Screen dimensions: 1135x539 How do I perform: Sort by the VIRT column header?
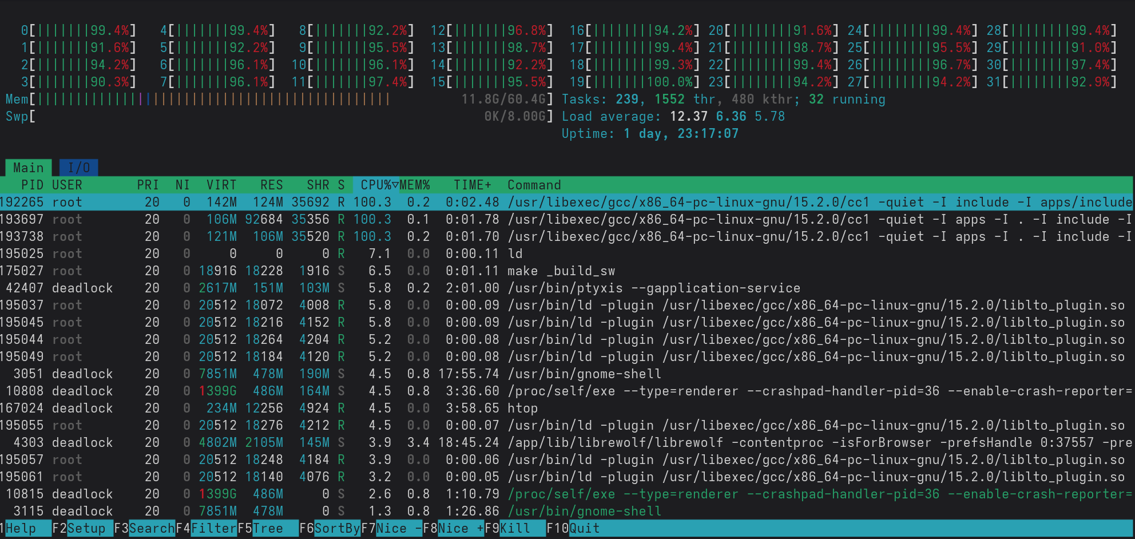[222, 185]
